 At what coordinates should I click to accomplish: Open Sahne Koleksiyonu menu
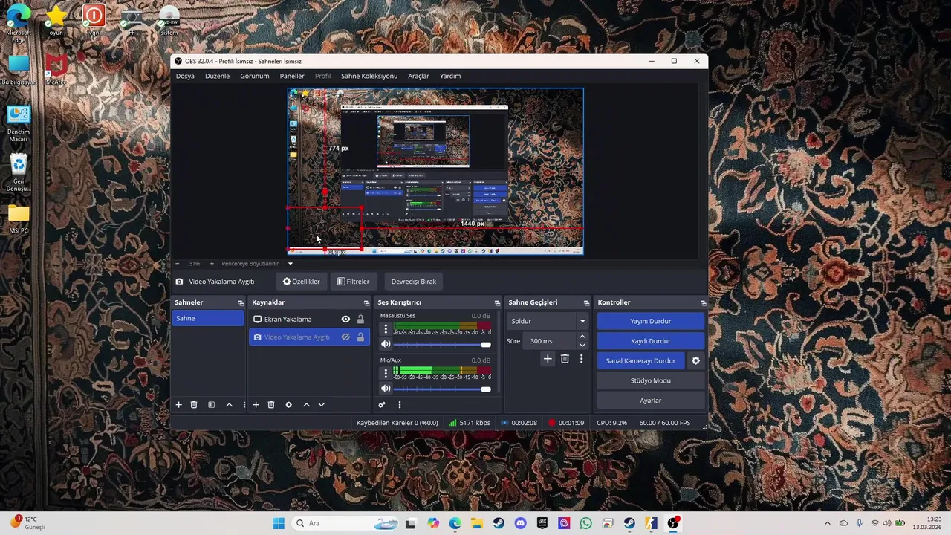click(369, 76)
